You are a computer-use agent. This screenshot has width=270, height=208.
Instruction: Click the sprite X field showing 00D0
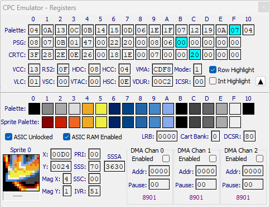tap(61, 154)
